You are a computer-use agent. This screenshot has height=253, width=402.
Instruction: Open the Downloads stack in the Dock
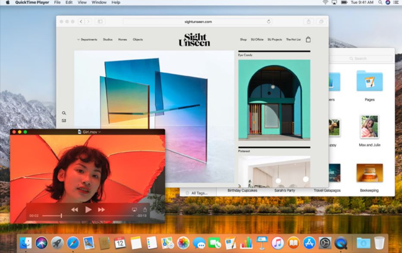pyautogui.click(x=363, y=243)
